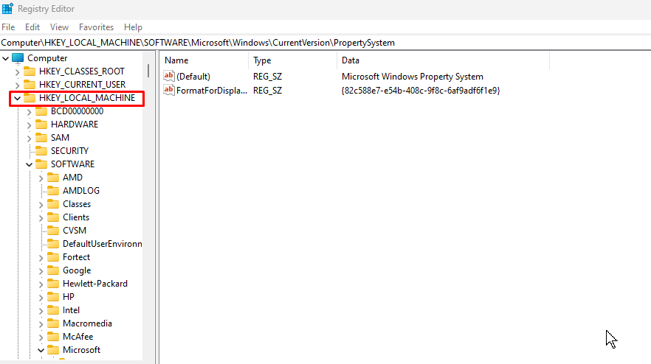Click the registry path address bar
Screen dimensions: 651x364
pos(325,43)
